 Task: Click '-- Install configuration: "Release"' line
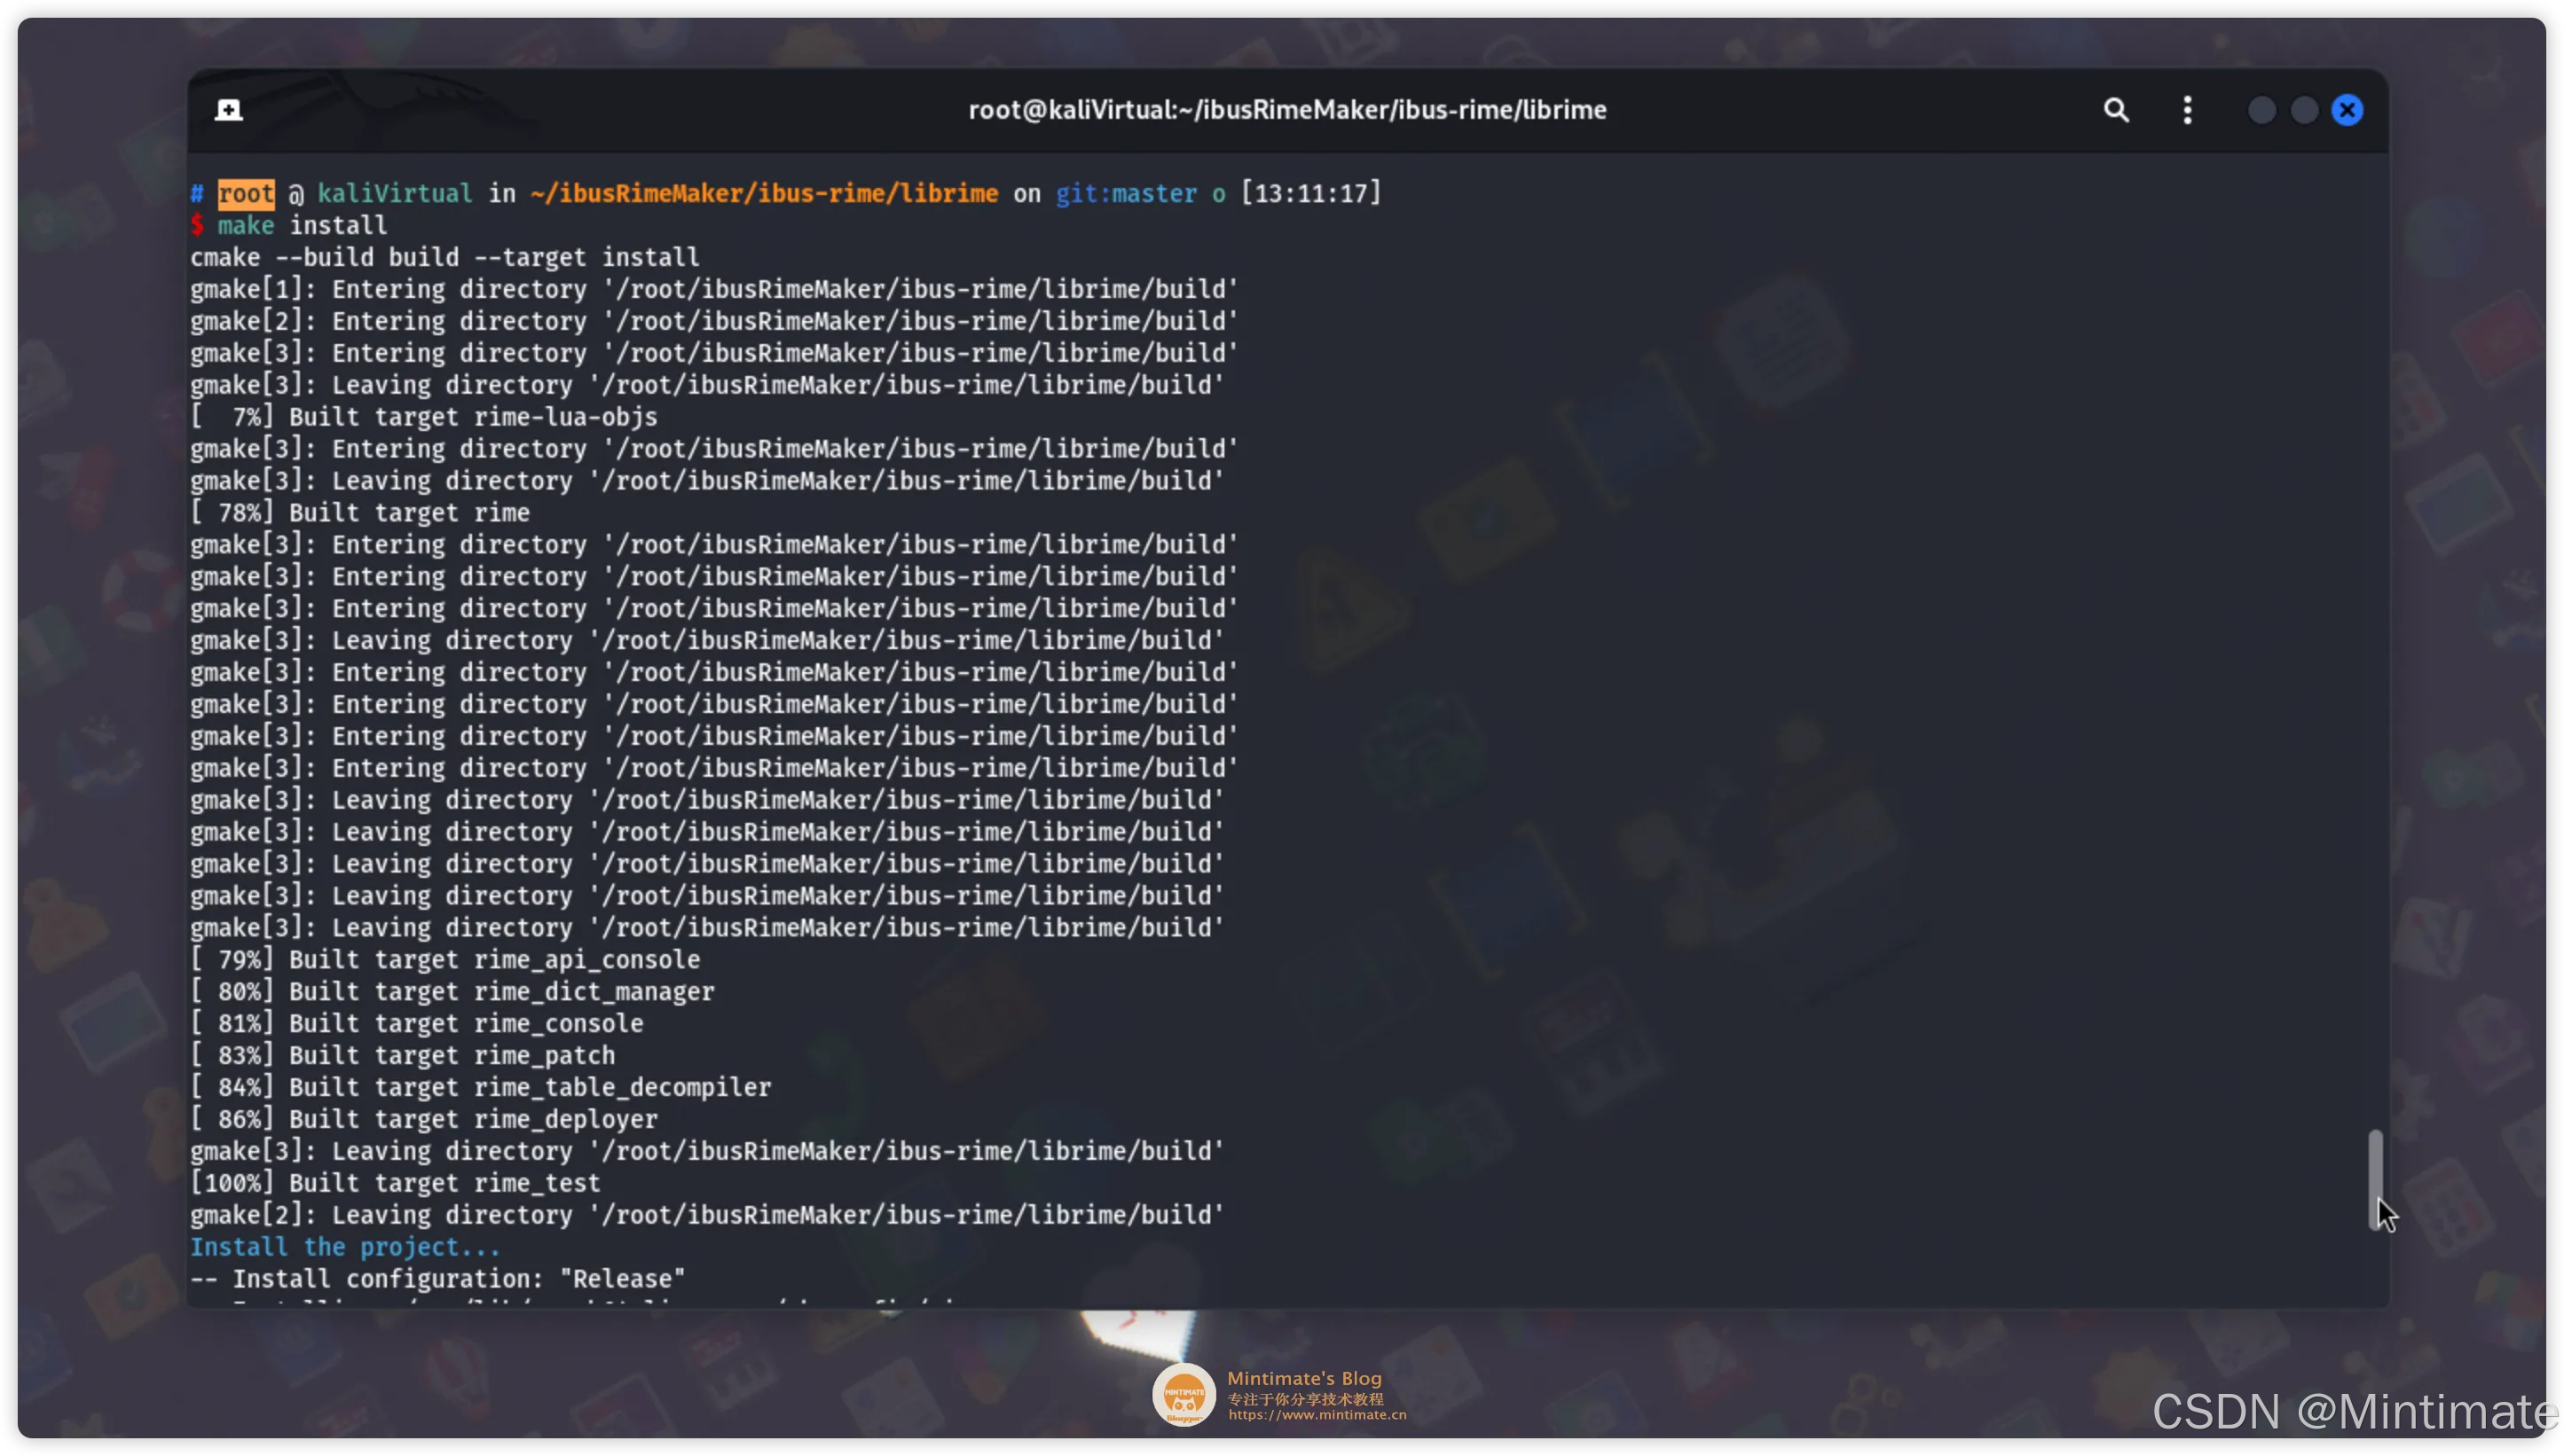point(438,1279)
